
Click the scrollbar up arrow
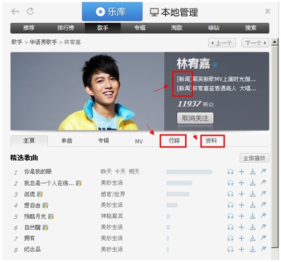[x=275, y=42]
